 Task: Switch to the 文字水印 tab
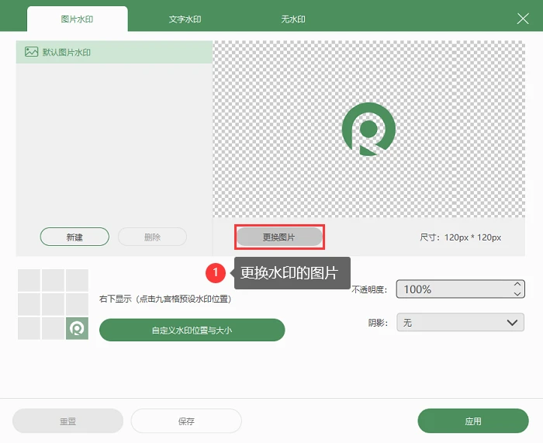point(185,19)
